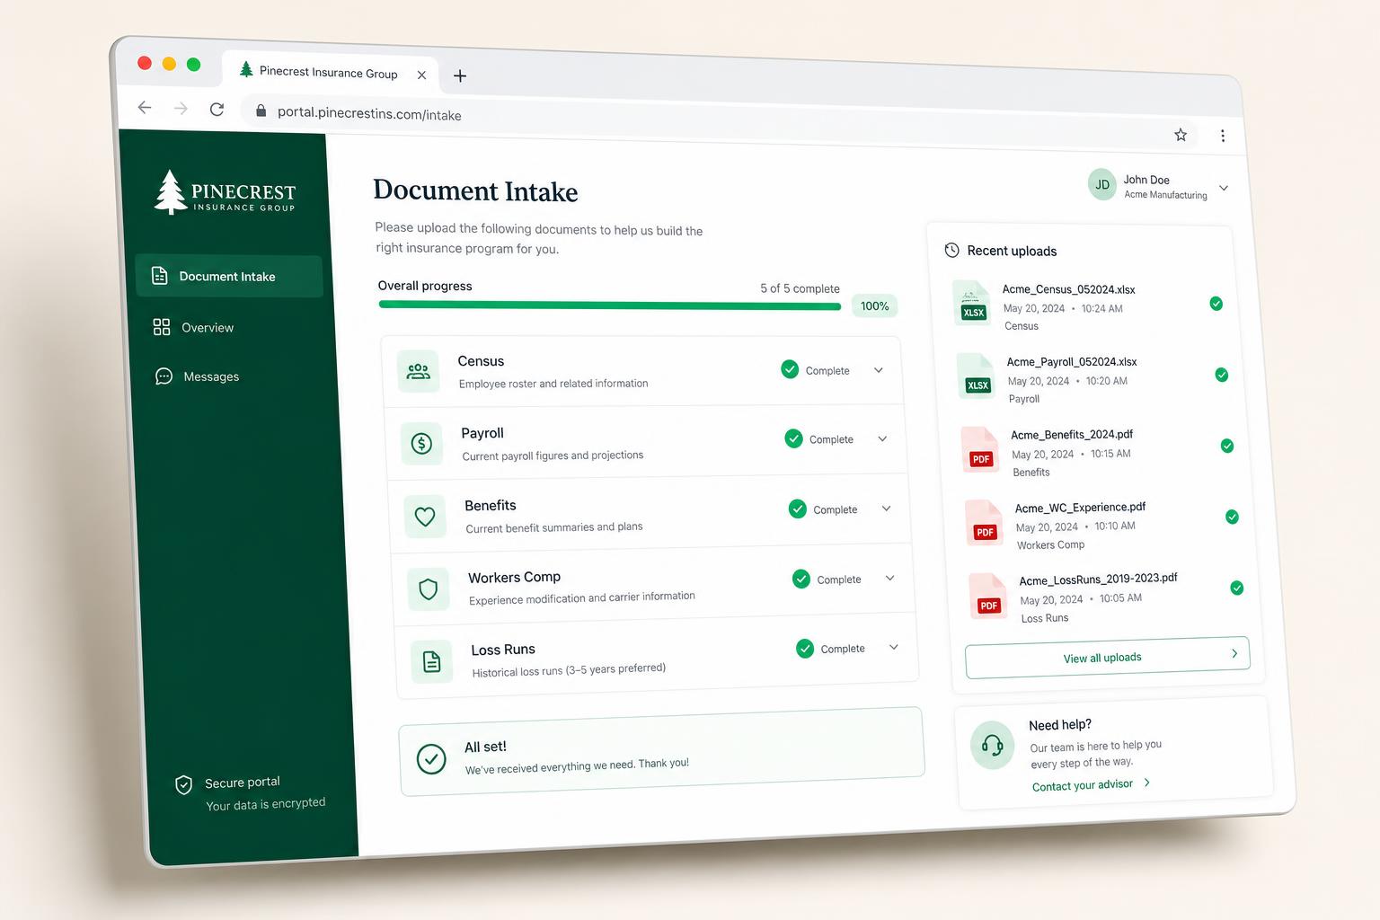Expand the Workers Comp row chevron
Viewport: 1380px width, 920px height.
tap(889, 578)
